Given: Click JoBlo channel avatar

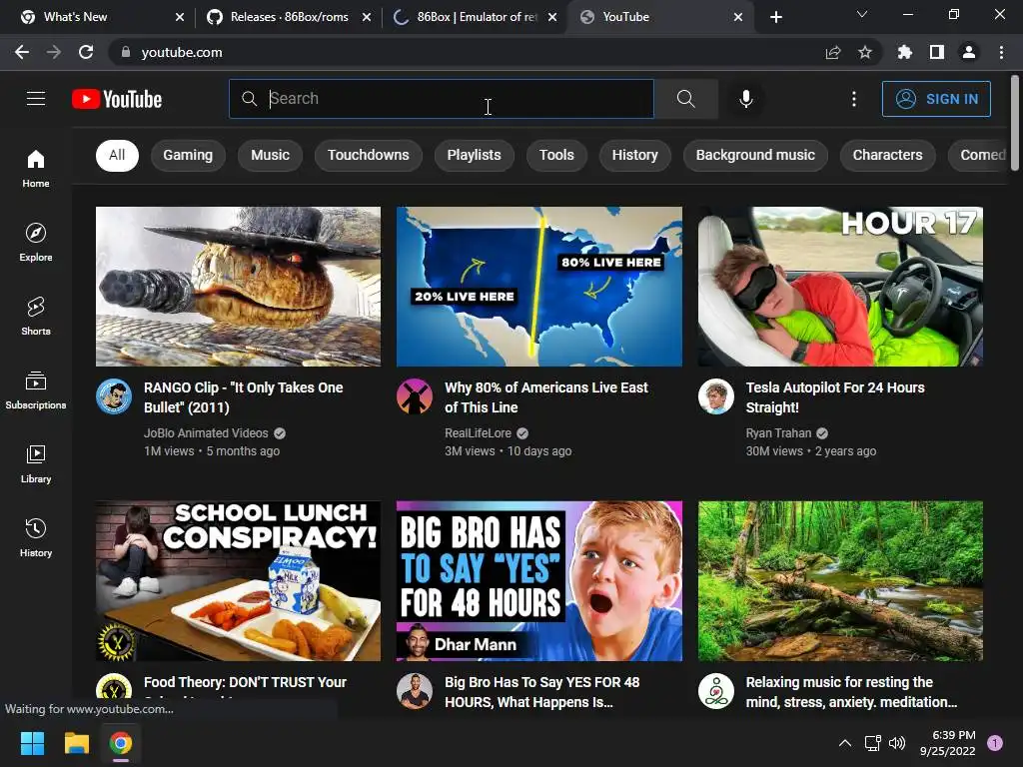Looking at the screenshot, I should tap(114, 396).
